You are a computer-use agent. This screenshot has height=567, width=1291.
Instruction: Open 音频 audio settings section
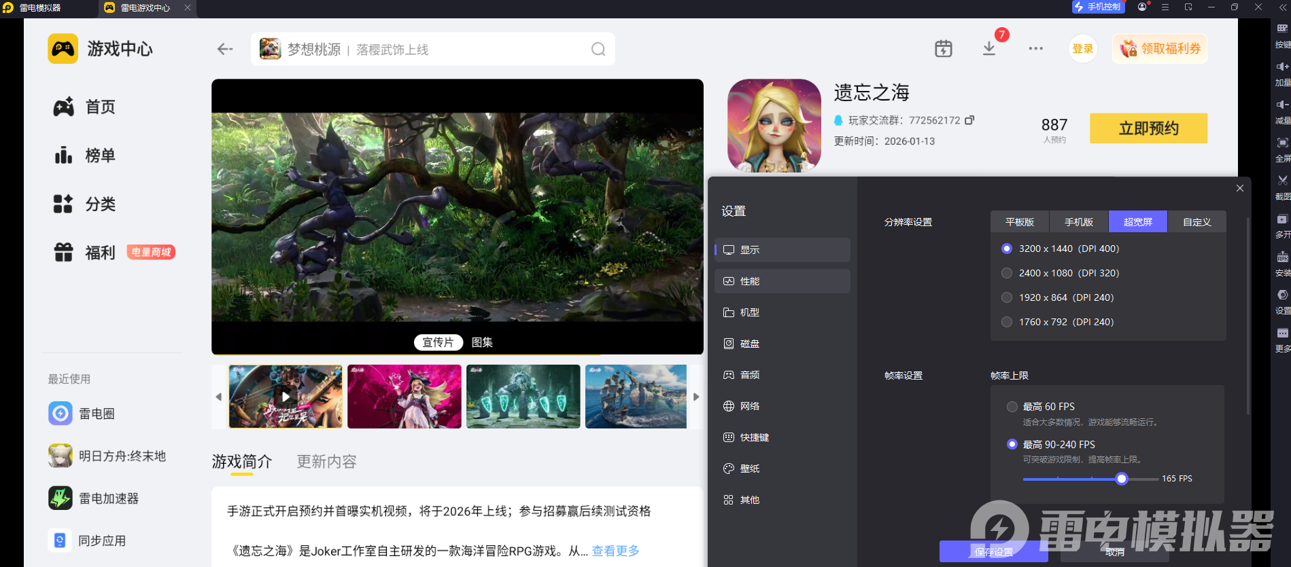coord(782,375)
